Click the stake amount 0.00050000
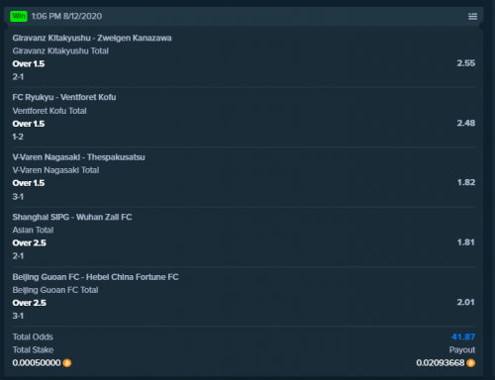Viewport: 495px width, 380px height. 37,363
